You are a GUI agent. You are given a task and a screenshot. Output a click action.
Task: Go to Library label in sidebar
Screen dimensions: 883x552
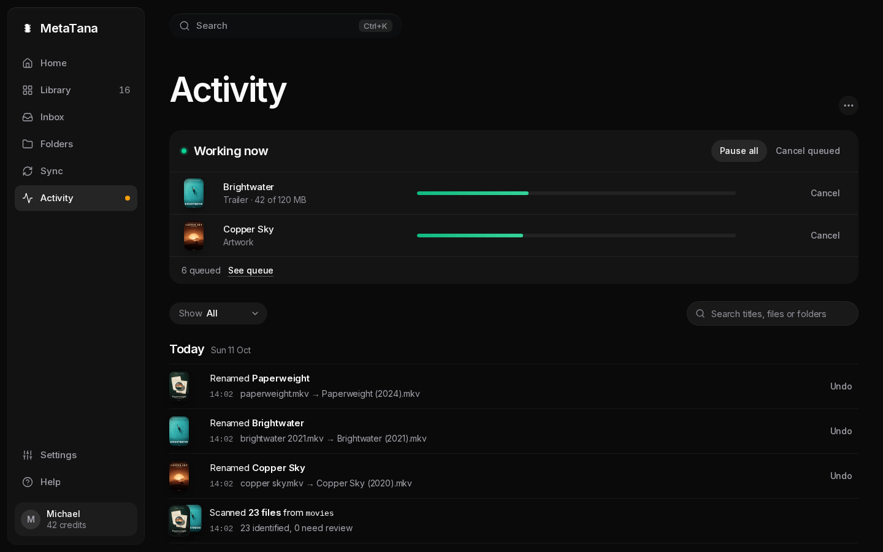coord(55,90)
